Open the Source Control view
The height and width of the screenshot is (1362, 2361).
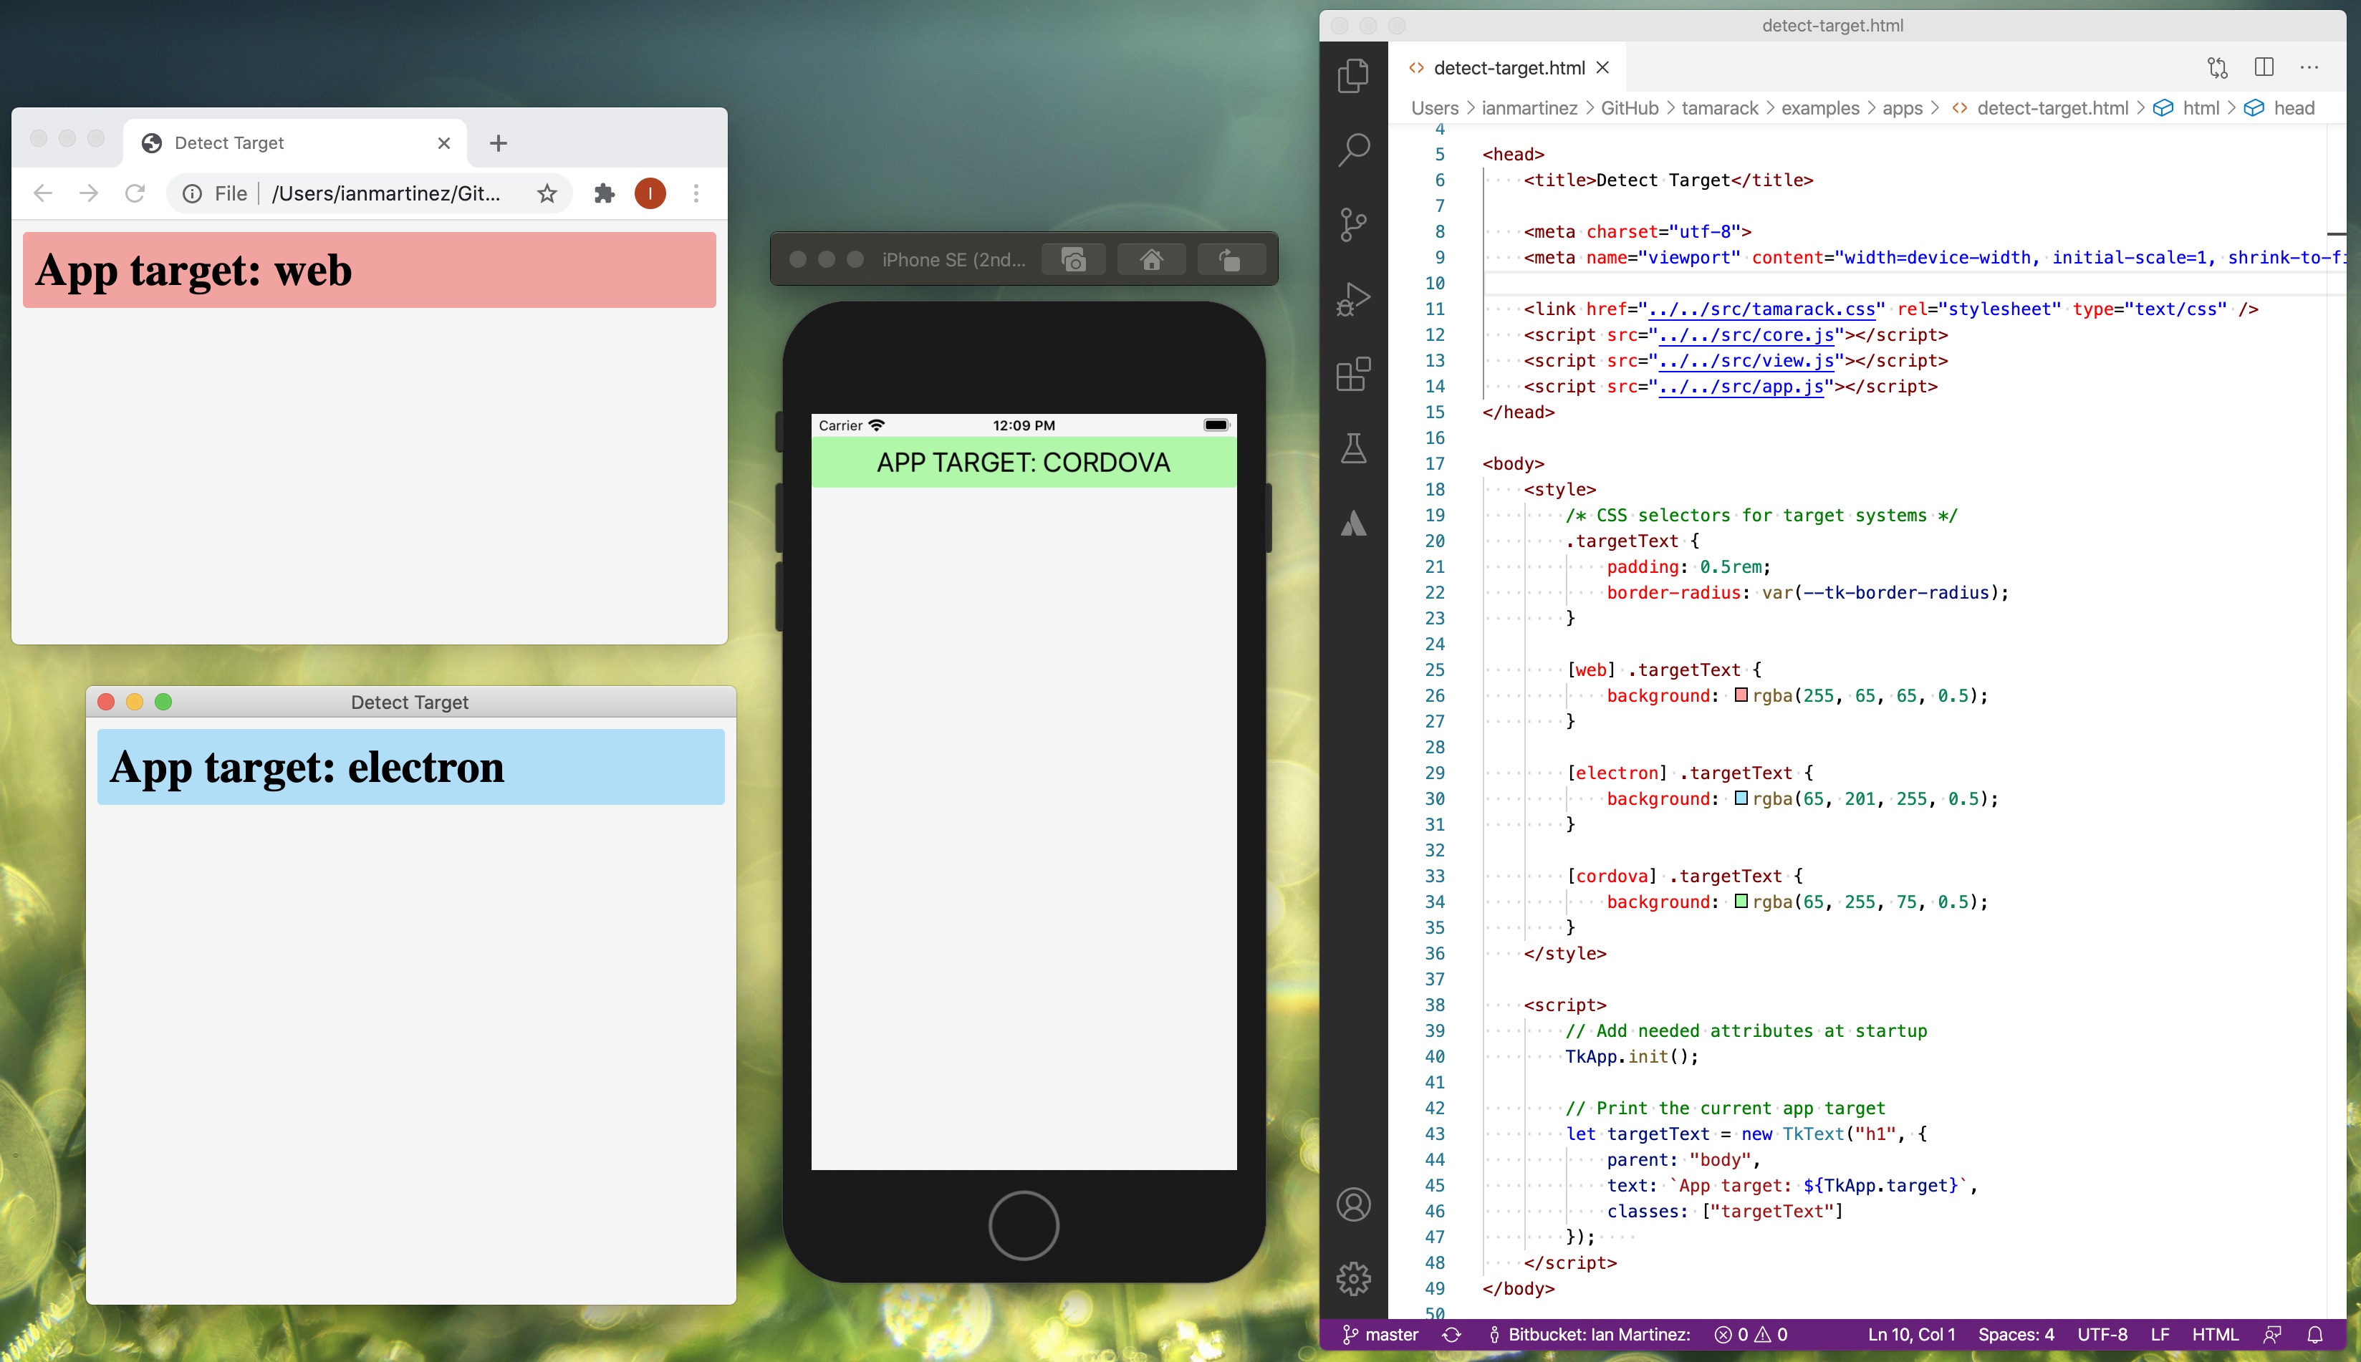(x=1353, y=225)
